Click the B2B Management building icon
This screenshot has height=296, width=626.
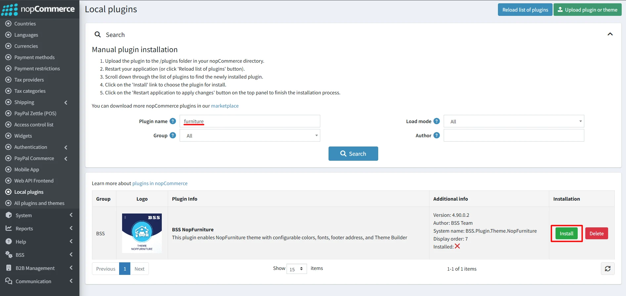click(x=9, y=268)
